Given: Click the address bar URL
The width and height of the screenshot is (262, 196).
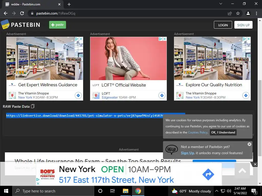Looking at the screenshot, I should point(56,13).
